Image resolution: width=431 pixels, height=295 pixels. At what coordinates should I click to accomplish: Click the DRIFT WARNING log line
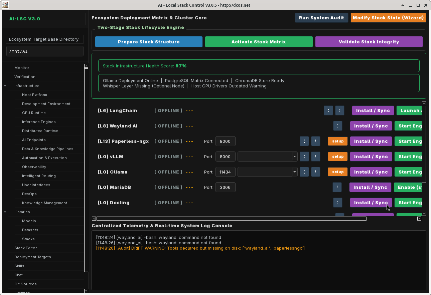pyautogui.click(x=200, y=248)
